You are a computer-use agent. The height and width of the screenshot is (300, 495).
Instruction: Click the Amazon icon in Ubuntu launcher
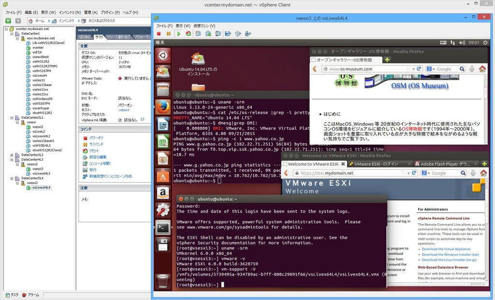[x=163, y=193]
